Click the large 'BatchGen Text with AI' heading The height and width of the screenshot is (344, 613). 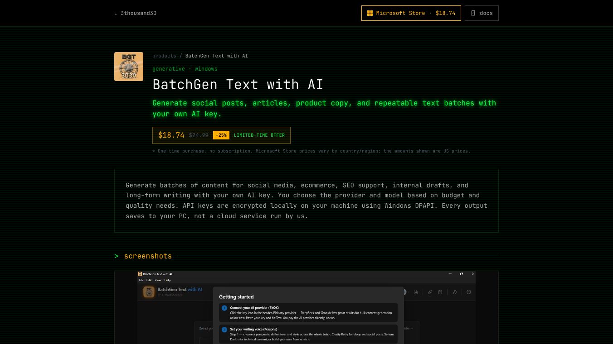click(238, 85)
